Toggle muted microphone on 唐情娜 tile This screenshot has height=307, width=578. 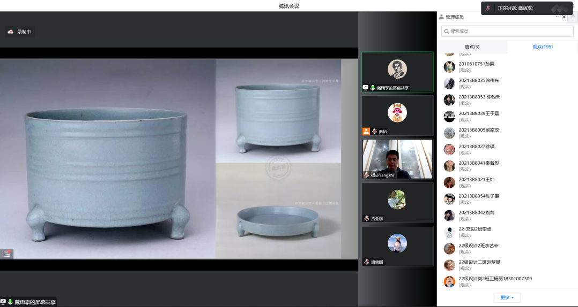pos(367,262)
